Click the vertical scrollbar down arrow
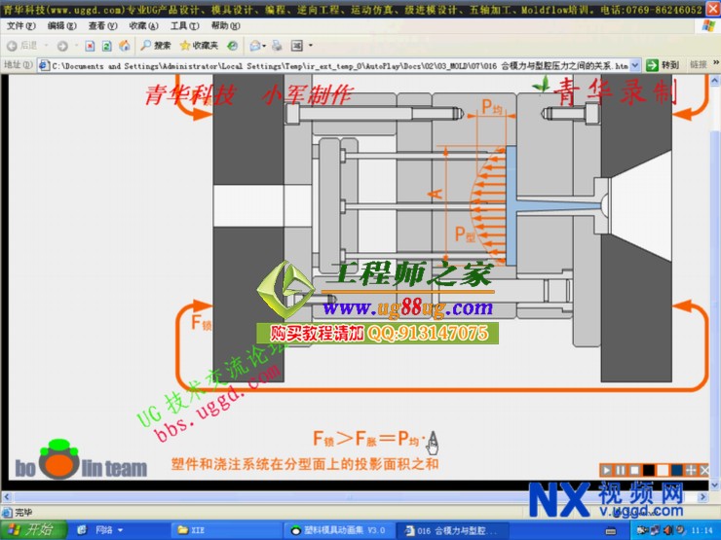 pyautogui.click(x=715, y=486)
